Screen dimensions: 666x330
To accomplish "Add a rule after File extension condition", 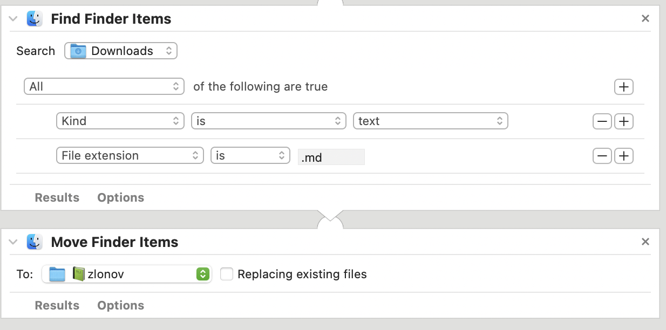I will point(624,156).
